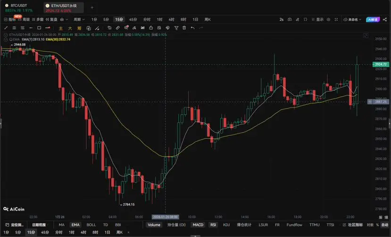Click the filter funnel icon
This screenshot has width=391, height=237.
[176, 28]
